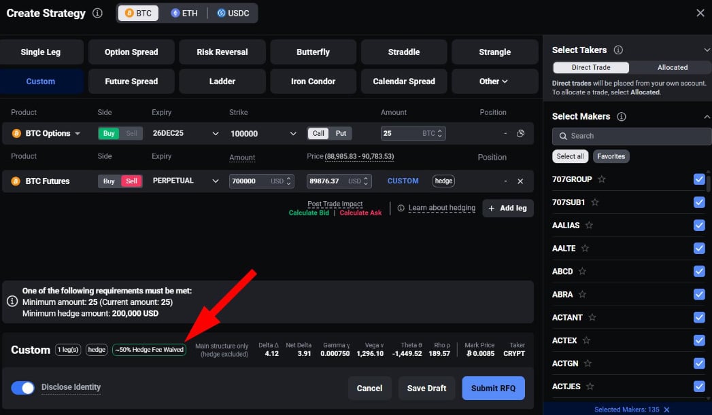
Task: Open the 100000 strike dropdown
Action: tap(263, 134)
